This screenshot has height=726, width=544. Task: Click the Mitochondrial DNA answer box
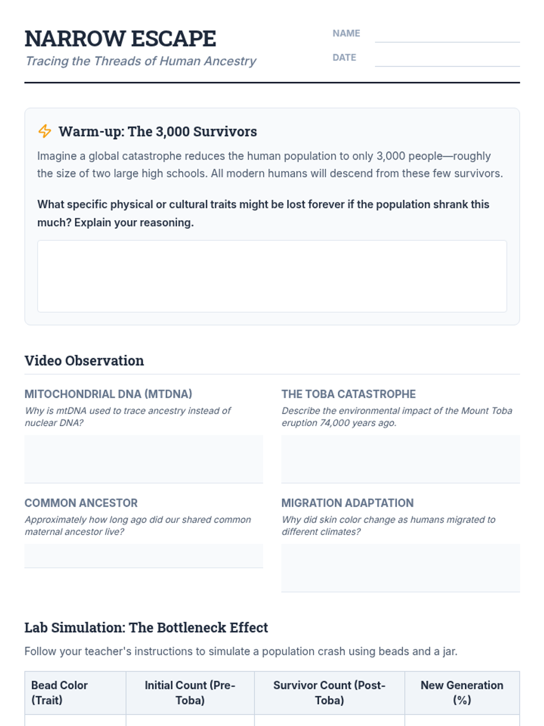click(x=144, y=459)
